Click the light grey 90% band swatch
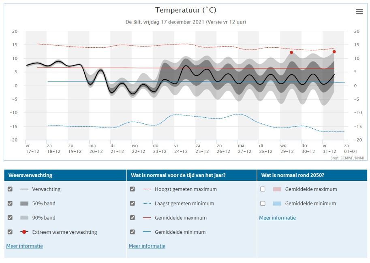This screenshot has width=370, height=263. 24,218
